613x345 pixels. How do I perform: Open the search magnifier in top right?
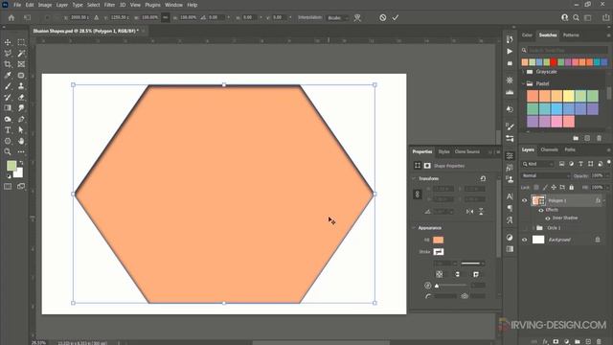pyautogui.click(x=576, y=17)
